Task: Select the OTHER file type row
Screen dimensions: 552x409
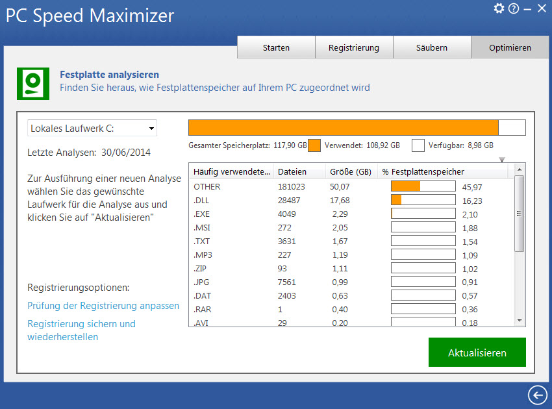Action: coord(351,186)
